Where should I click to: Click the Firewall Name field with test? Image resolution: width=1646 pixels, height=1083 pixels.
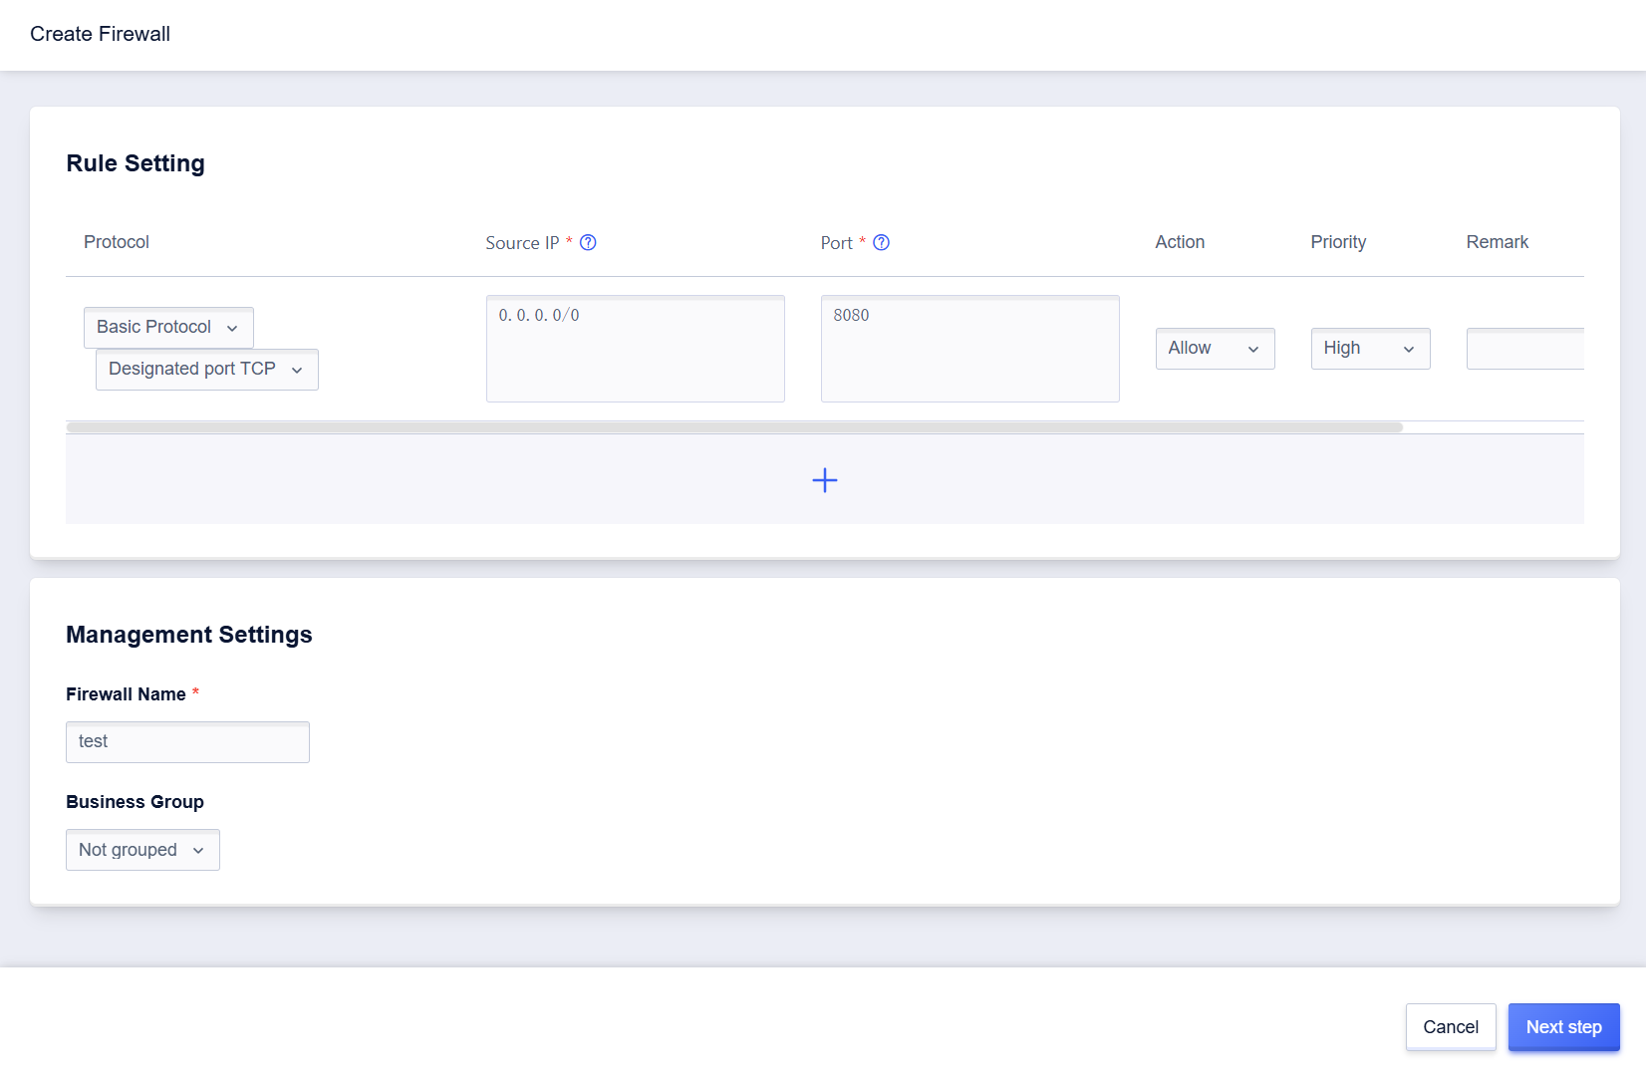(187, 742)
